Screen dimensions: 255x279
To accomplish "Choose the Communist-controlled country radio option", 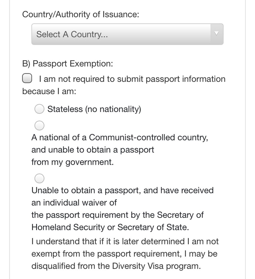I will coord(39,126).
